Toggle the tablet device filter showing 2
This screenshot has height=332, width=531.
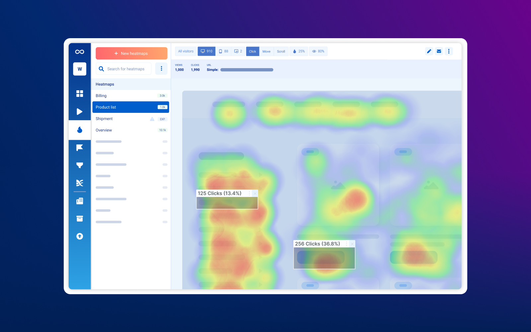click(x=238, y=51)
